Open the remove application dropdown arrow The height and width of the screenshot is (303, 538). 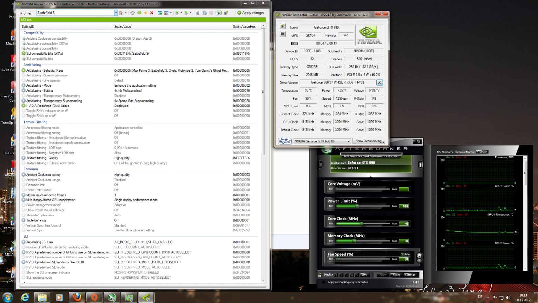pyautogui.click(x=171, y=13)
